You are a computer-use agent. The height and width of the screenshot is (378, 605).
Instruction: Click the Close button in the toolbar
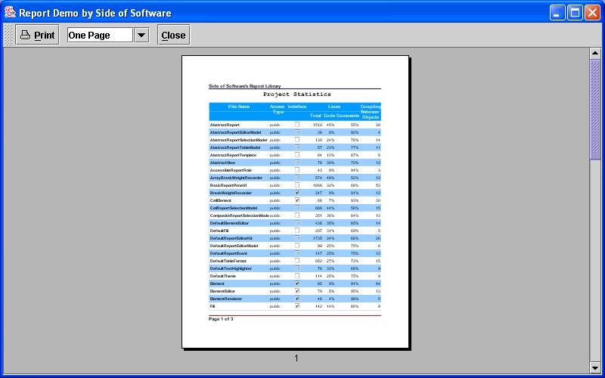(174, 35)
